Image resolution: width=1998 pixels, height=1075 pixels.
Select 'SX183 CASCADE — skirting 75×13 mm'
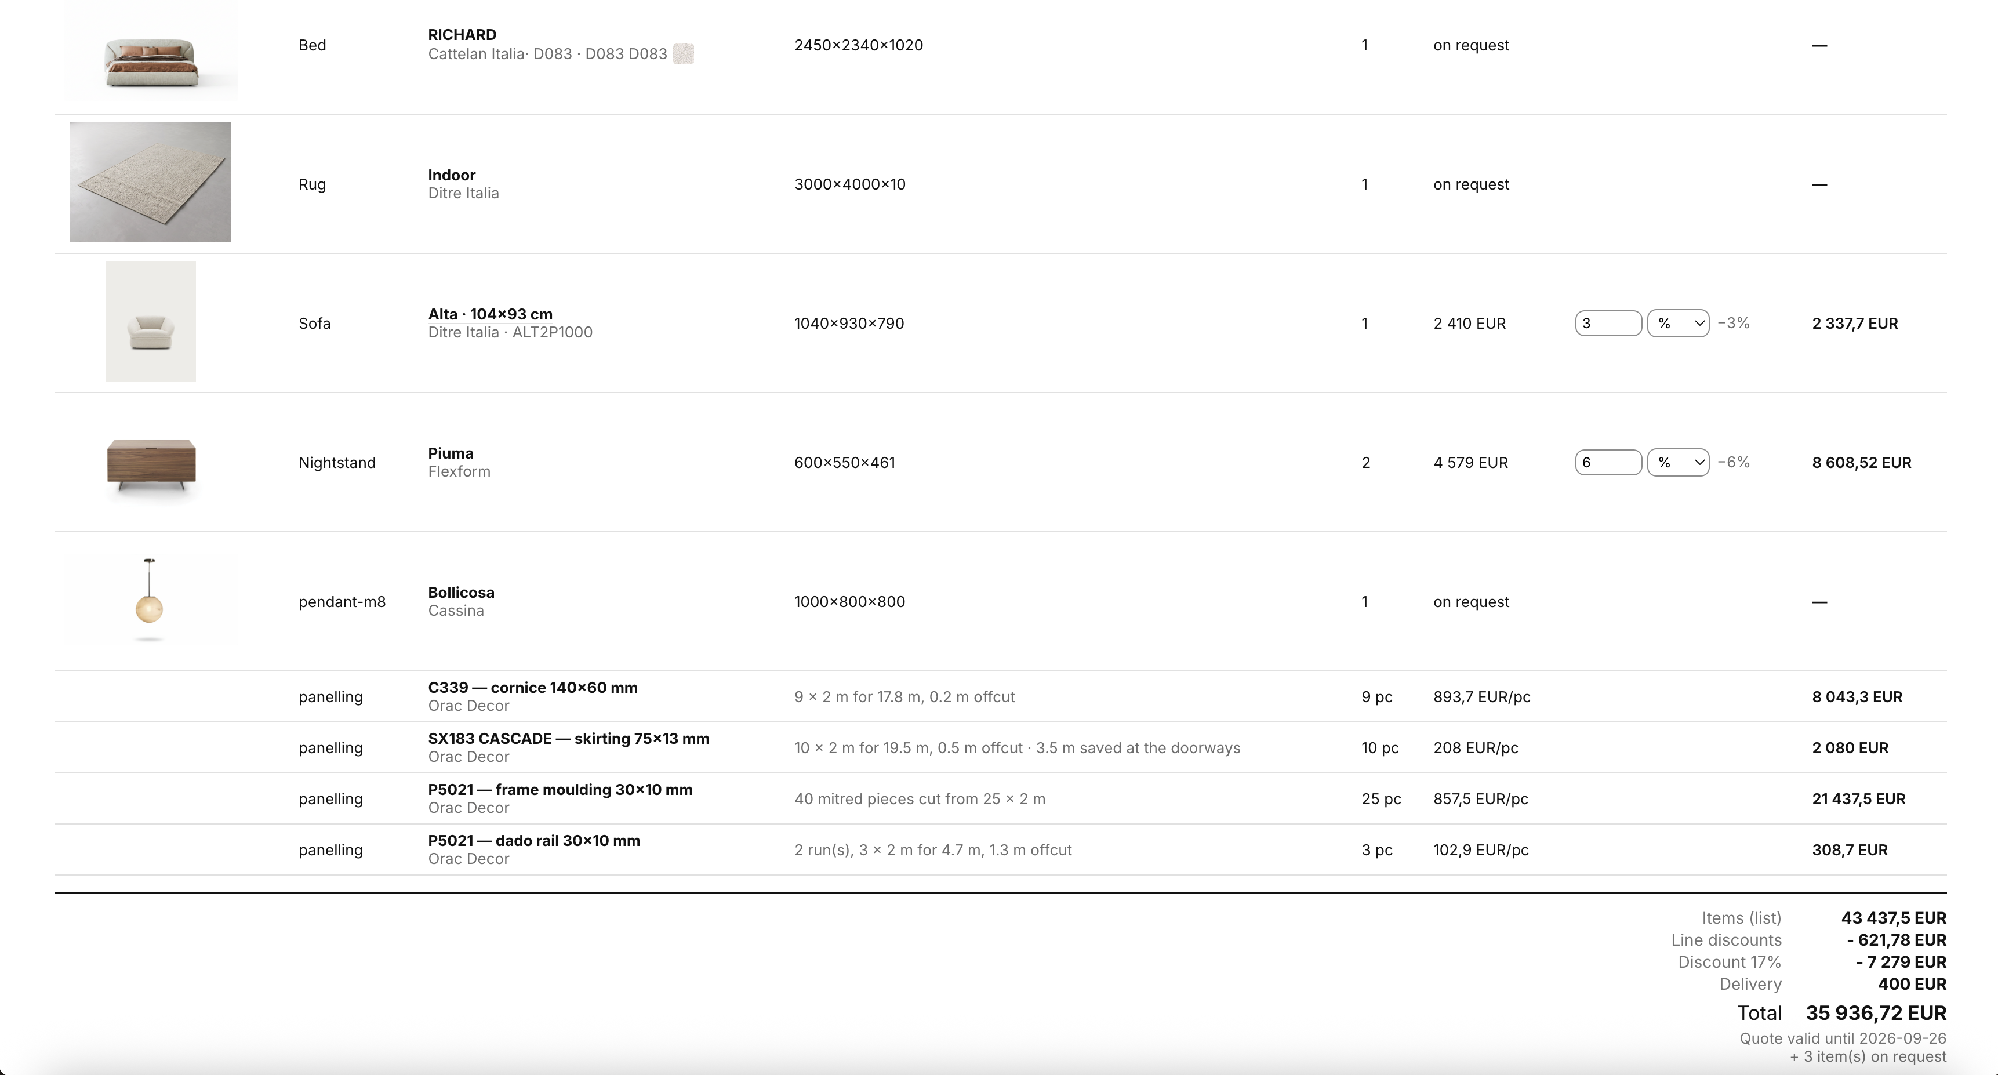point(569,738)
